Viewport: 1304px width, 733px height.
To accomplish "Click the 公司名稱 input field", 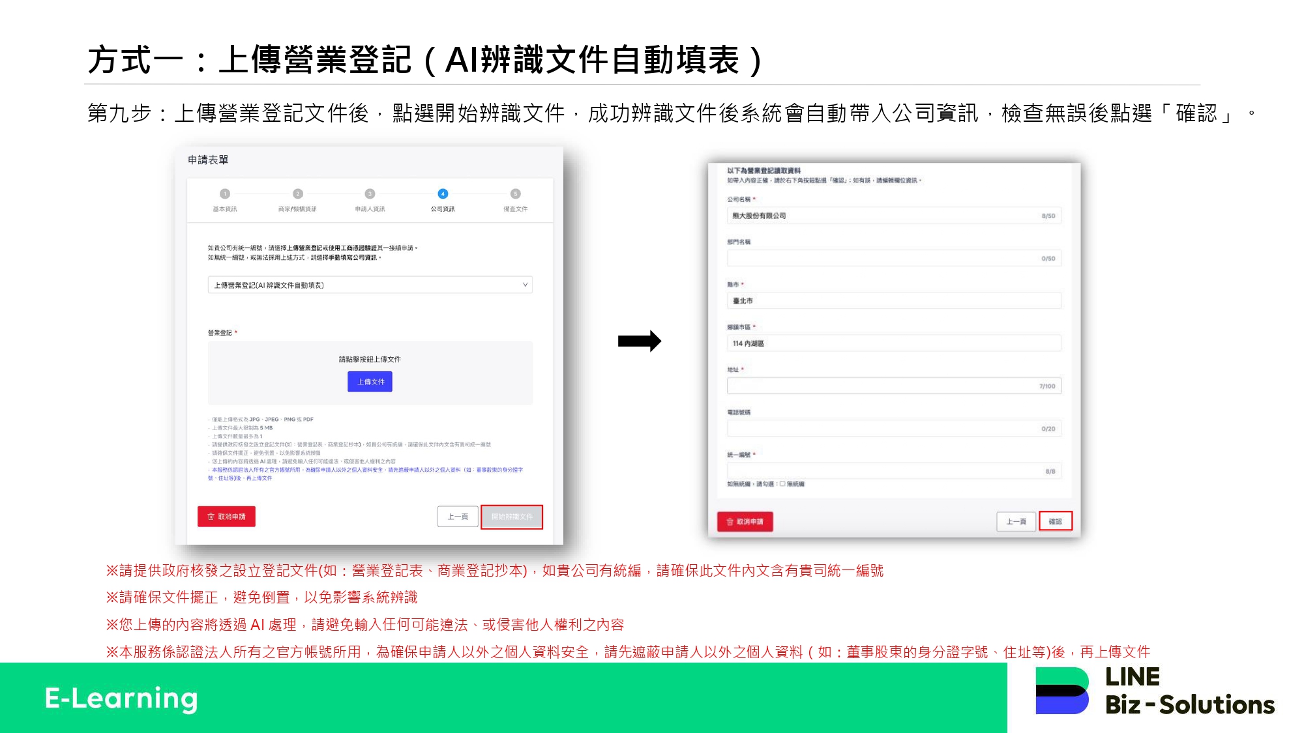I will [x=893, y=216].
